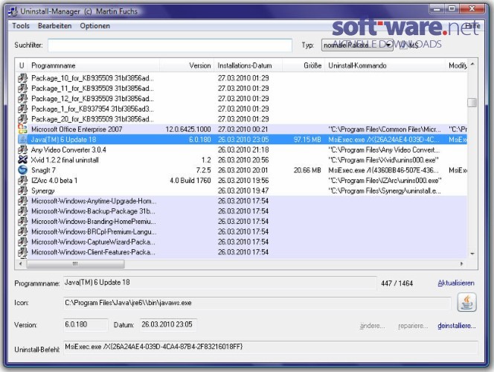Select the SnagIt 7 program name
Screen dimensions: 494x372
coord(43,170)
